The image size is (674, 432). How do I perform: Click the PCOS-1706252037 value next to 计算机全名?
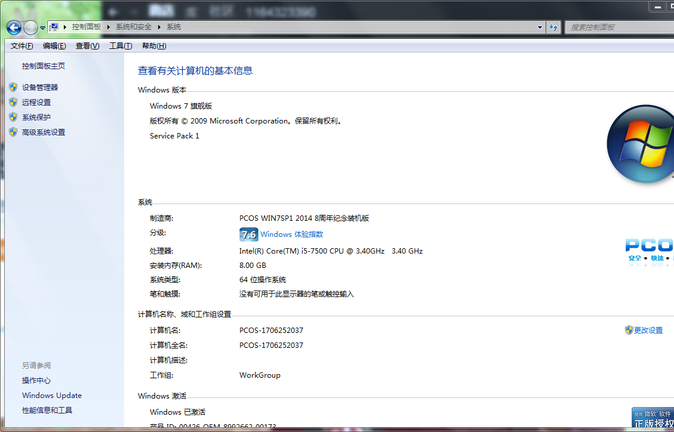click(x=271, y=345)
